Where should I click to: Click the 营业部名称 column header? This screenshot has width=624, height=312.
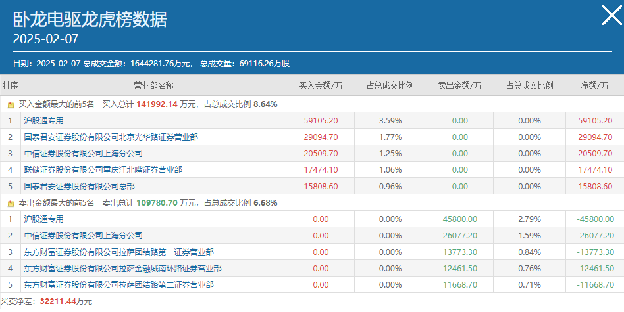tap(153, 85)
